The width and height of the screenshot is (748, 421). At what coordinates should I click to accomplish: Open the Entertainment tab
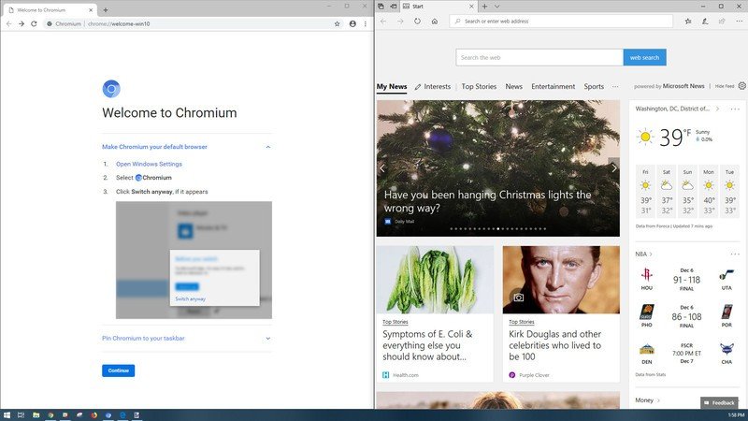[x=553, y=86]
